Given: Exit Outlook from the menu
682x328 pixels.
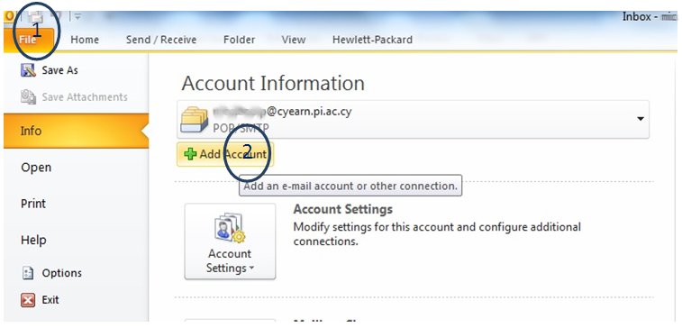Looking at the screenshot, I should (50, 300).
